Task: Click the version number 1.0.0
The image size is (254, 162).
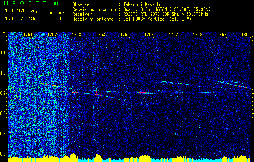Action: pyautogui.click(x=55, y=4)
